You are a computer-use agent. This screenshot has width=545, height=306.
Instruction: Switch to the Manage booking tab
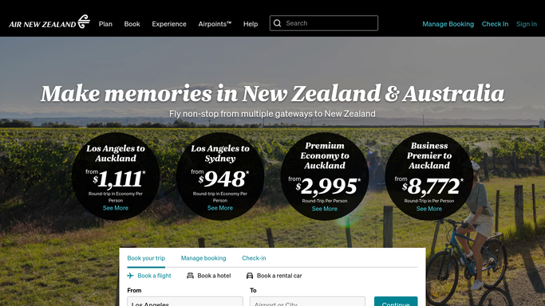pos(203,258)
